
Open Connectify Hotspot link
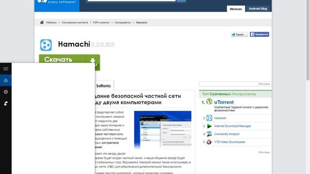pyautogui.click(x=227, y=134)
